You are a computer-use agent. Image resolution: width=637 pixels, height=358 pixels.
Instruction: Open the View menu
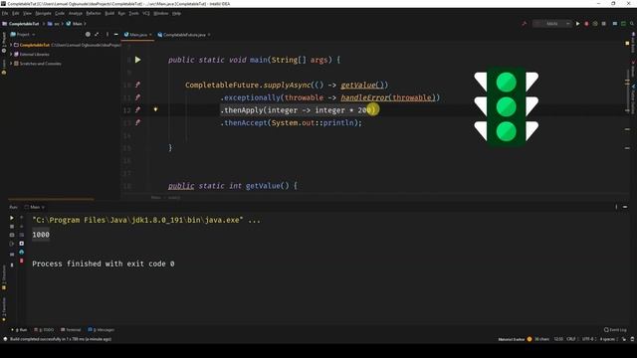tap(27, 13)
